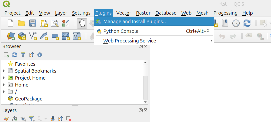271x122 pixels.
Task: Remove layer or group in Layers panel
Action: [x=69, y=119]
